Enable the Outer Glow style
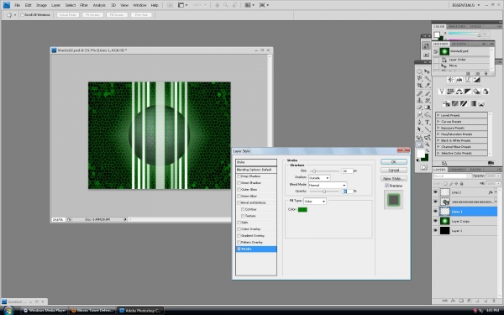This screenshot has width=504, height=315. (x=239, y=189)
